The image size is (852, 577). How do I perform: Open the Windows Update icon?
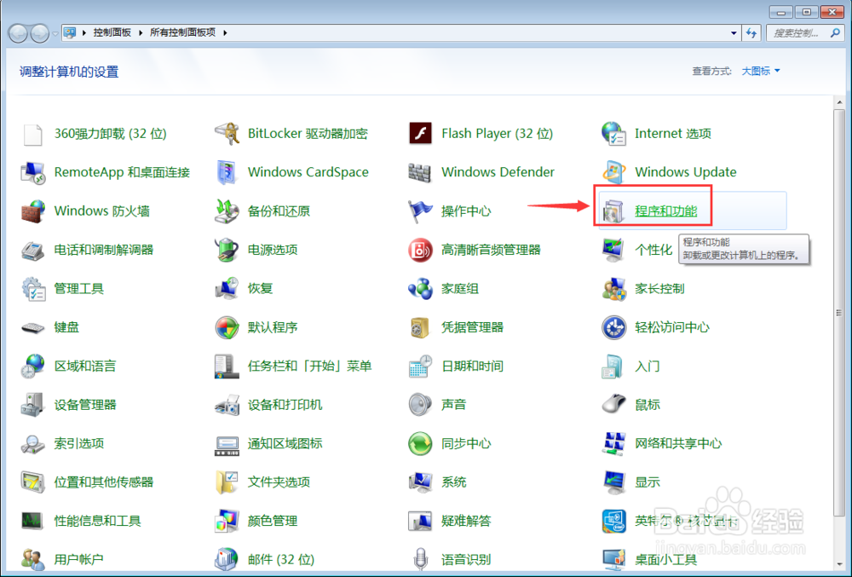[614, 172]
